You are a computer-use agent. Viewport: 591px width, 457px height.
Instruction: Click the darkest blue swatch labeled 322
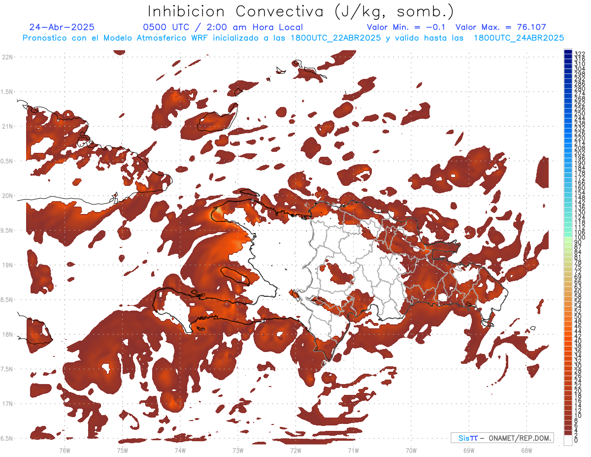pyautogui.click(x=568, y=52)
